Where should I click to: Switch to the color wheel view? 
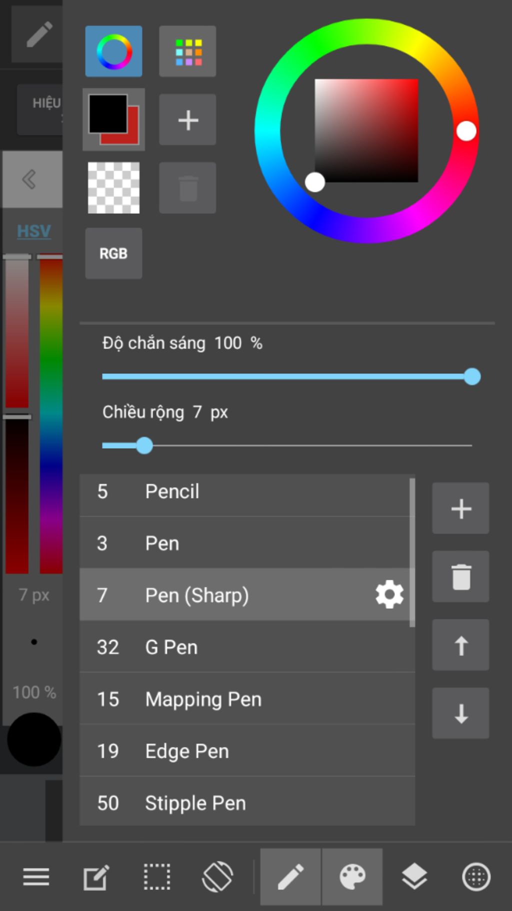pyautogui.click(x=114, y=52)
